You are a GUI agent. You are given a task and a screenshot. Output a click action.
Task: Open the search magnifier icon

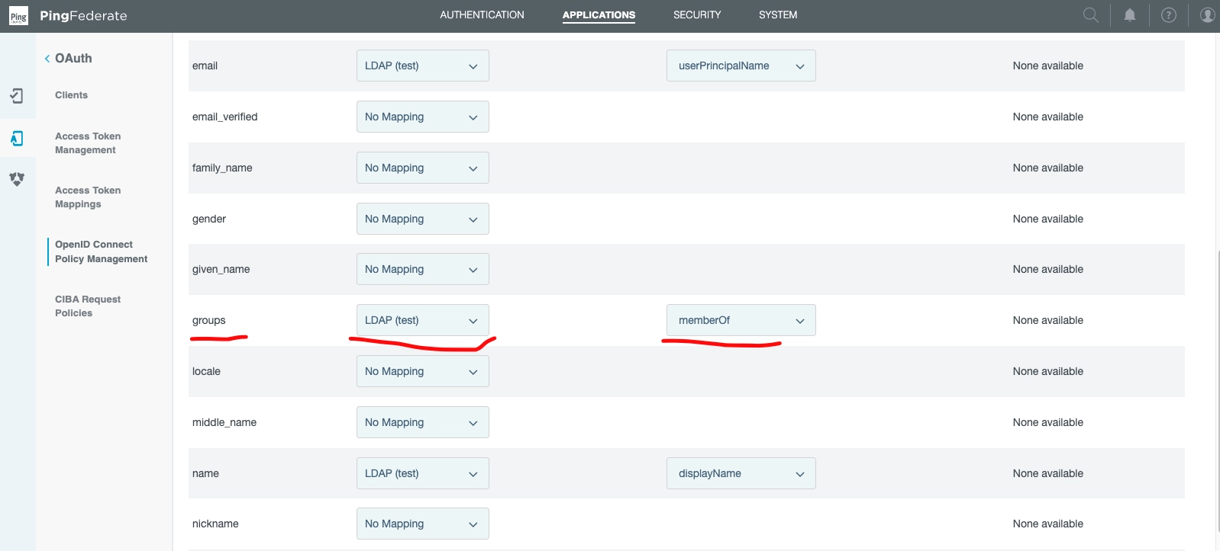pos(1091,15)
